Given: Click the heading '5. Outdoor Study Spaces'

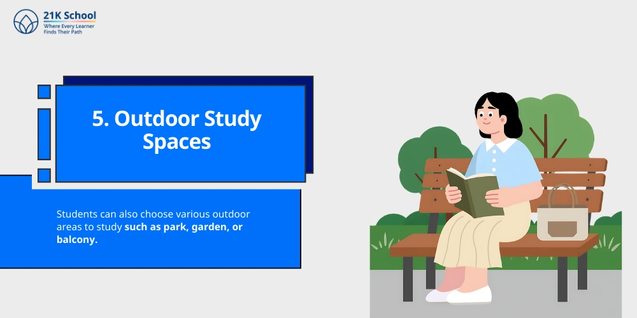Looking at the screenshot, I should coord(176,130).
